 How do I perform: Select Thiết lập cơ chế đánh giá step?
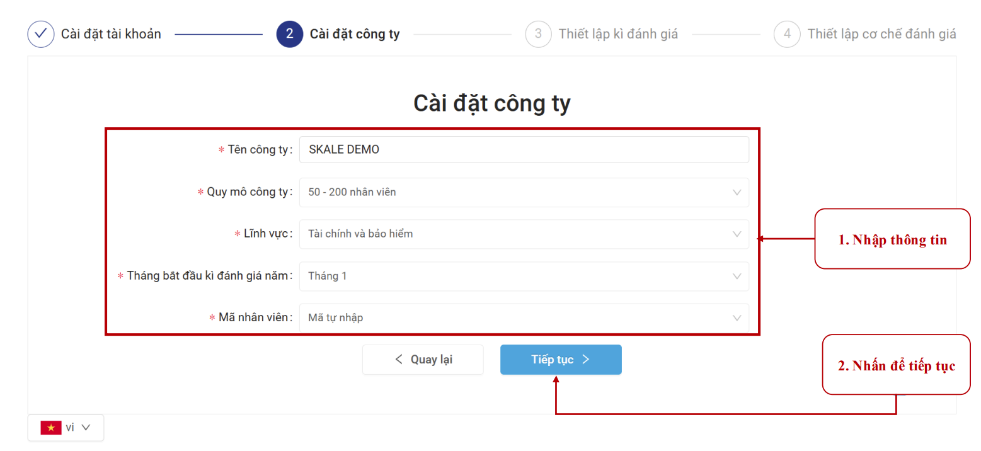[x=881, y=34]
